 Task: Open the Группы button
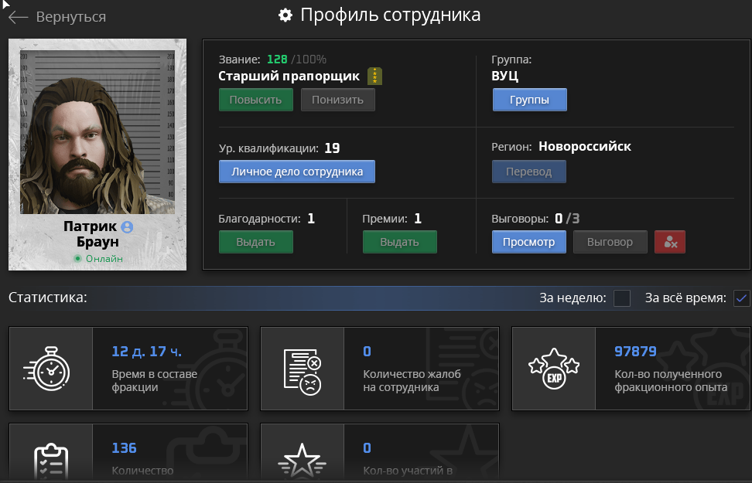pos(529,100)
